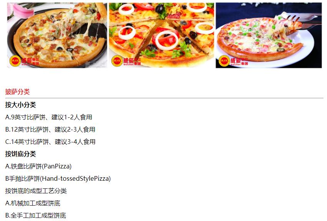Click the round weichen logo on first photo
Image resolution: width=327 pixels, height=221 pixels.
pyautogui.click(x=15, y=61)
